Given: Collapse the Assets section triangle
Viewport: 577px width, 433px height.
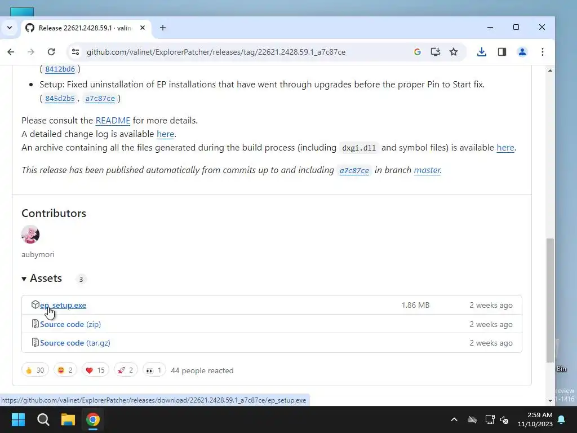Looking at the screenshot, I should [24, 279].
